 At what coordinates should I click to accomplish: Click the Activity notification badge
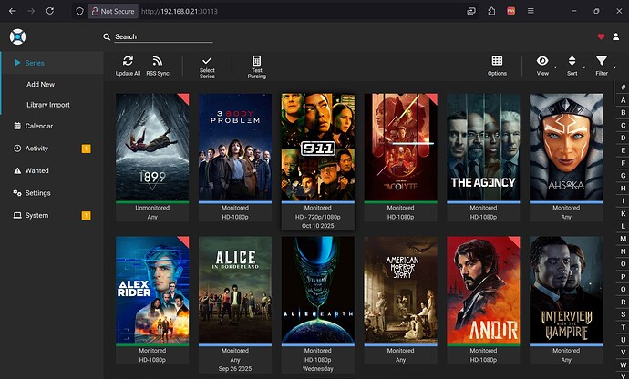click(x=87, y=149)
